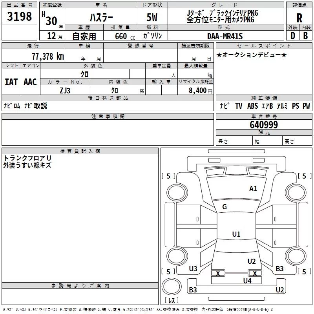Select the G mark on the windshield
Viewport: 314px width, 314px height.
pos(225,207)
